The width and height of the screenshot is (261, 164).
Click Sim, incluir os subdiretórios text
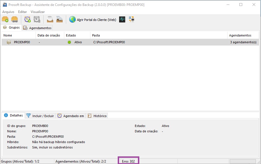(52, 147)
